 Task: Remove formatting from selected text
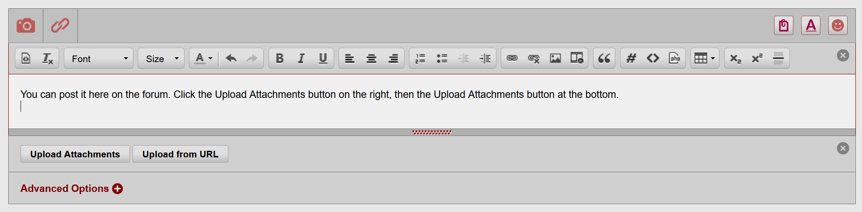[47, 58]
